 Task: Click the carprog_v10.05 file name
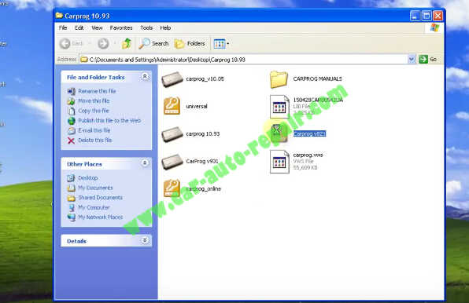pos(205,79)
